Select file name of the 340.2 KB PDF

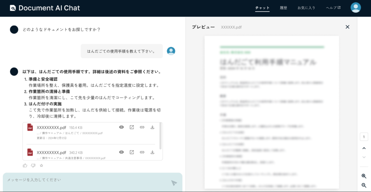click(x=51, y=153)
